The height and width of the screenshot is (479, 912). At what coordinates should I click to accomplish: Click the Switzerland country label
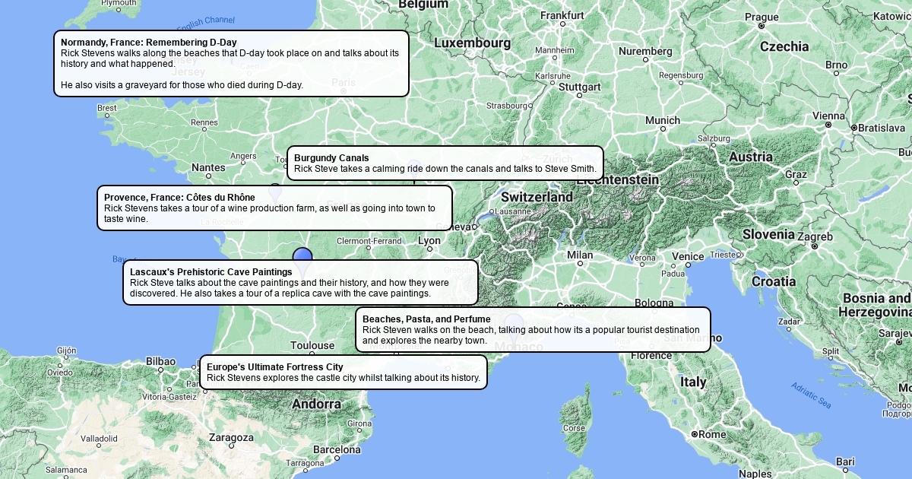pyautogui.click(x=537, y=197)
